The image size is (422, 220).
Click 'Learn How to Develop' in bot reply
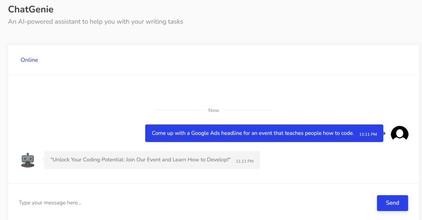point(199,159)
